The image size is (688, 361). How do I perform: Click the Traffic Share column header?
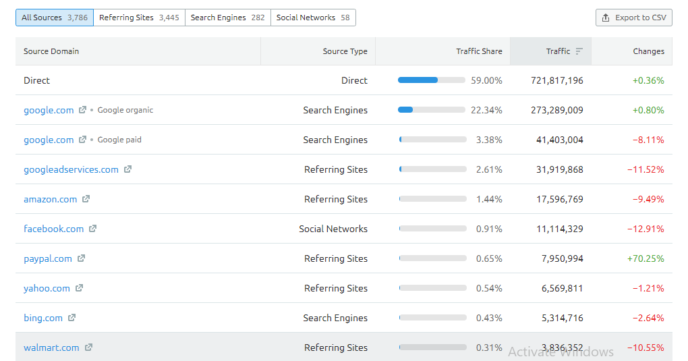(479, 51)
